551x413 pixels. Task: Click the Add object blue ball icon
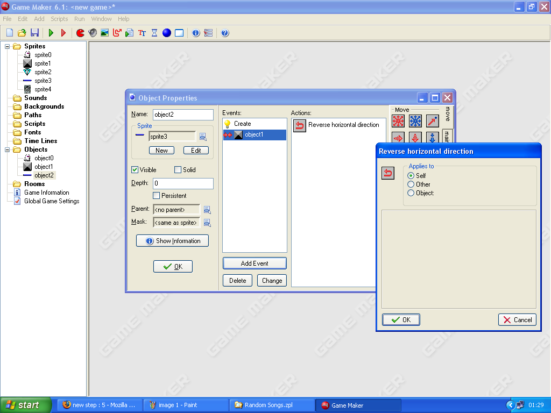coord(167,33)
